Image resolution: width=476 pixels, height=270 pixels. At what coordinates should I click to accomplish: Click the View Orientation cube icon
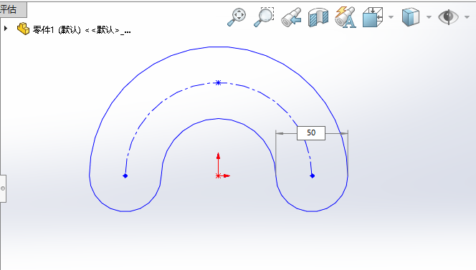pyautogui.click(x=373, y=17)
